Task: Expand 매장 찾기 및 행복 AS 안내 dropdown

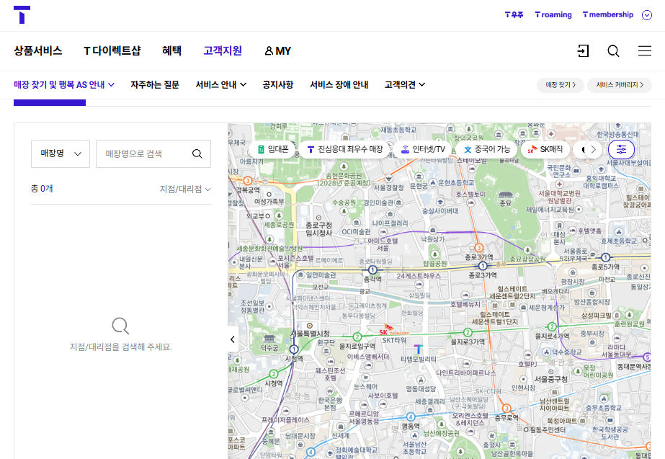Action: click(64, 85)
